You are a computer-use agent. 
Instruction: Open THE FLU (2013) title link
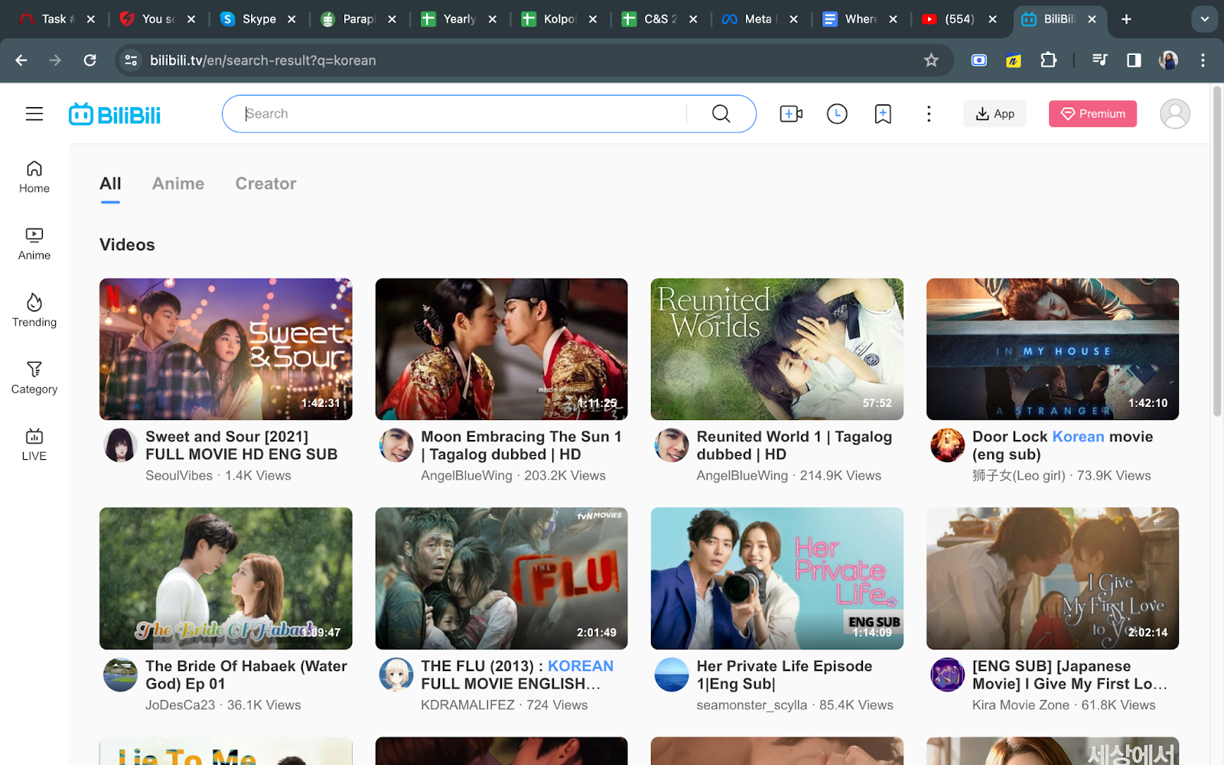[517, 675]
